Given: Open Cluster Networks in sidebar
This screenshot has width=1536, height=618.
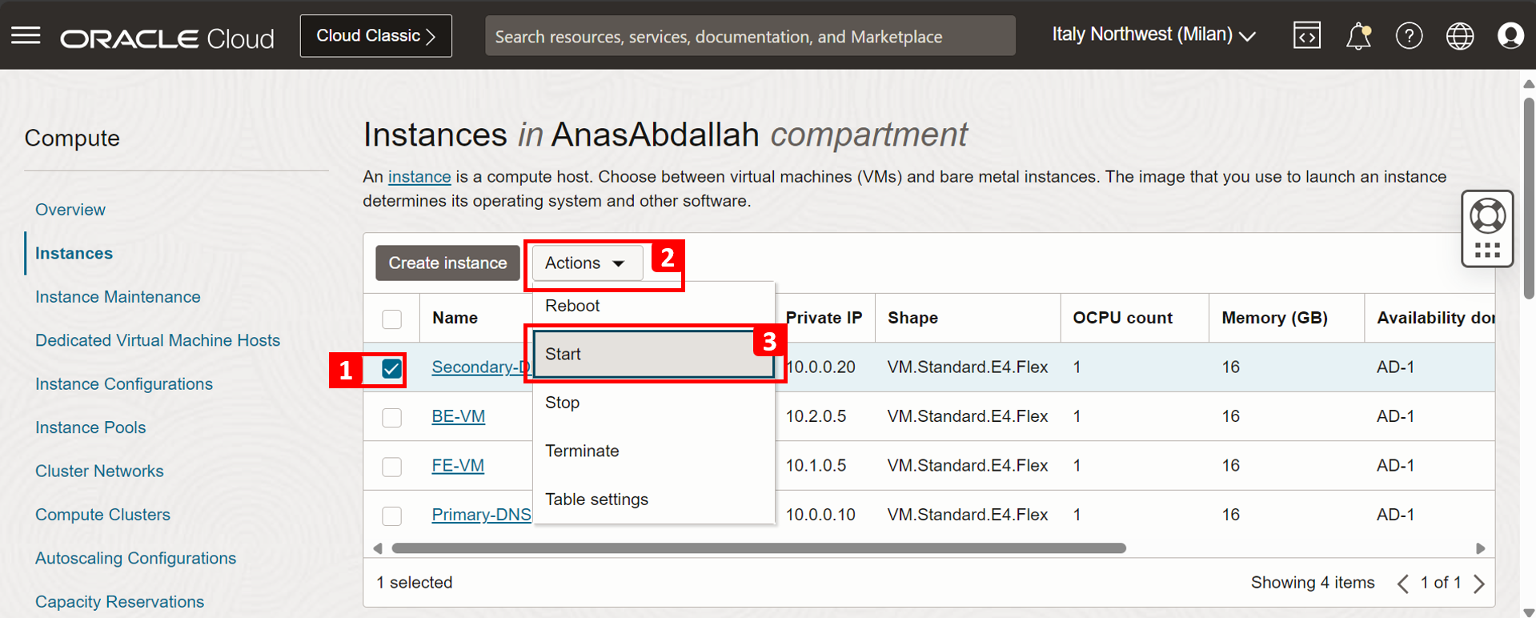Looking at the screenshot, I should [99, 472].
